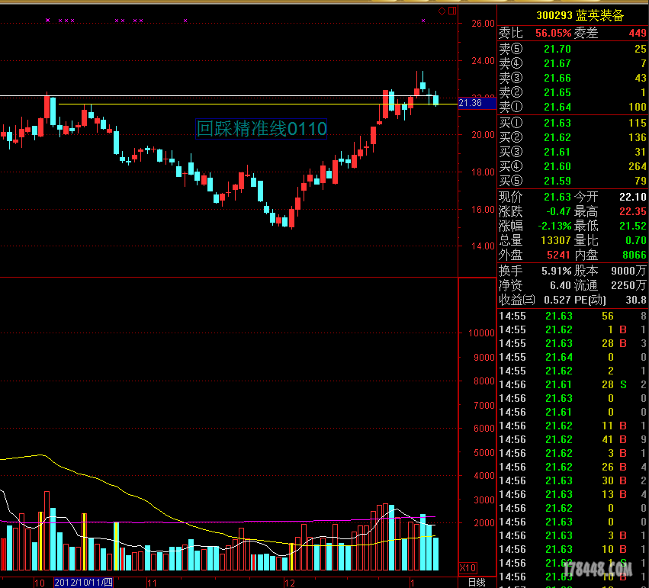649x588 pixels.
Task: Select the first 14:55 trade with volume 56
Action: [572, 316]
